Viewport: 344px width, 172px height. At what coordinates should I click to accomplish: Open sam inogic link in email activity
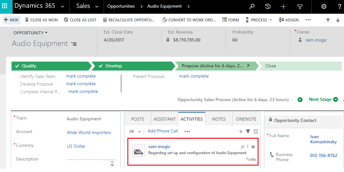point(159,146)
